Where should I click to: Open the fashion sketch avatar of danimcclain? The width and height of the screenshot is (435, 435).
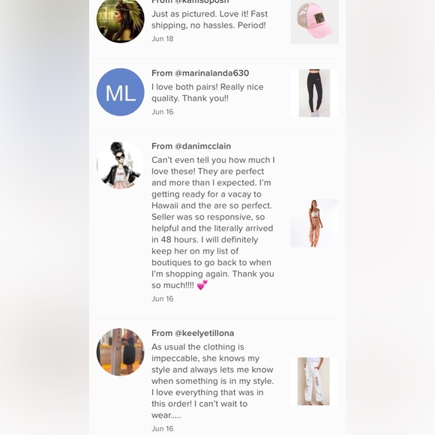click(x=121, y=165)
